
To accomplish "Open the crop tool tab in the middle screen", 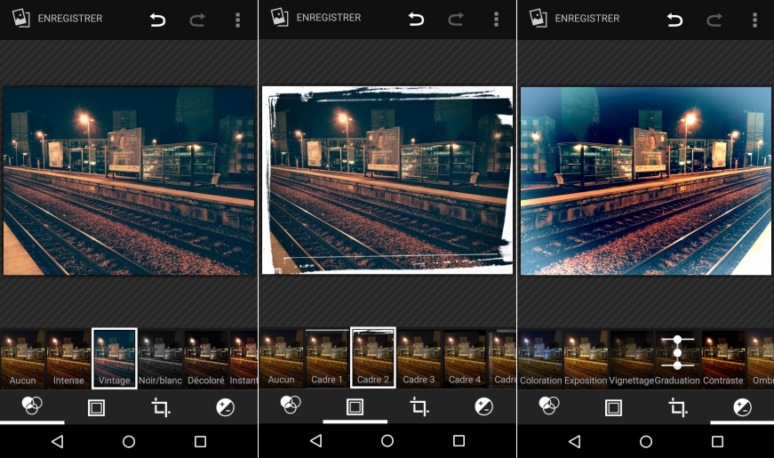I will (419, 406).
